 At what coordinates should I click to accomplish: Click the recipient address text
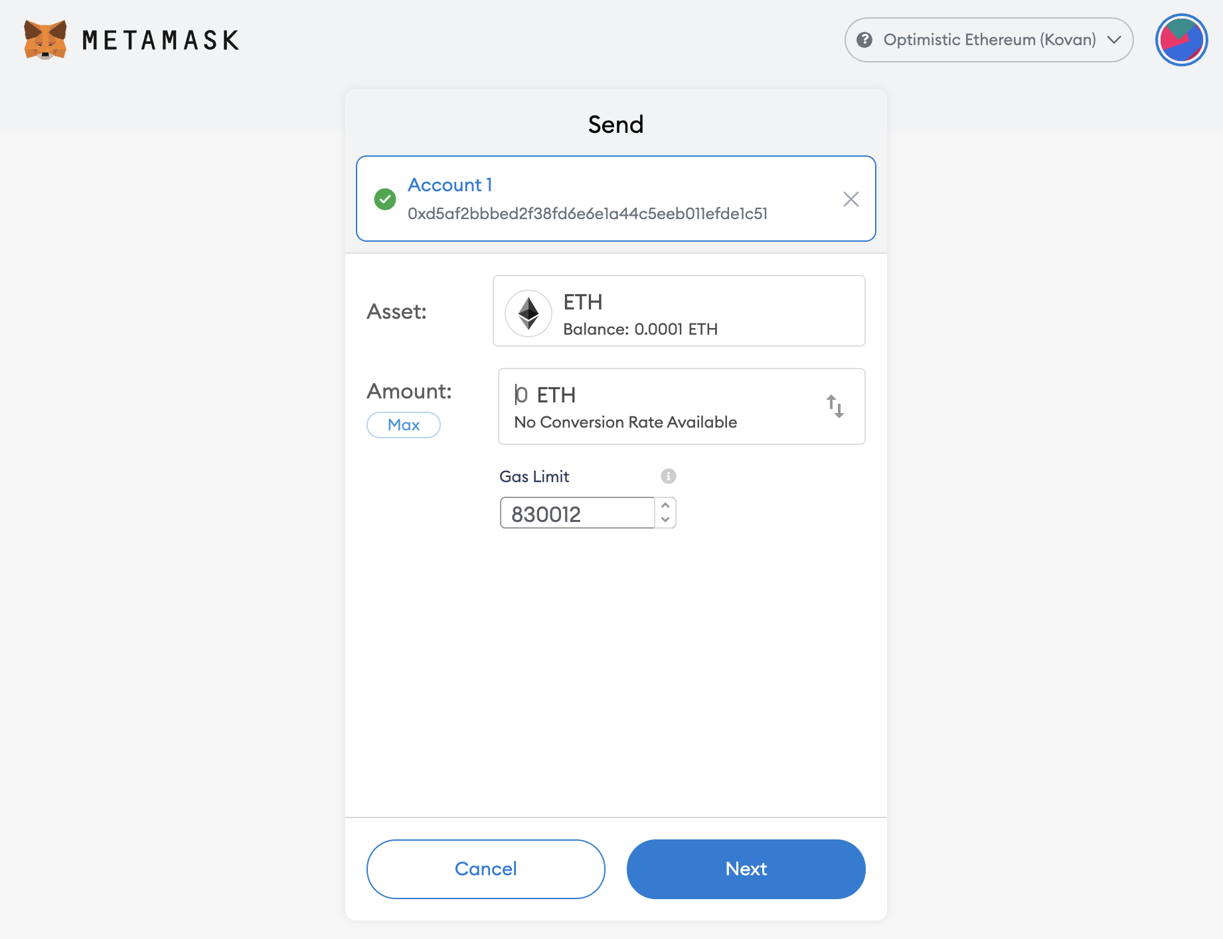click(x=587, y=214)
